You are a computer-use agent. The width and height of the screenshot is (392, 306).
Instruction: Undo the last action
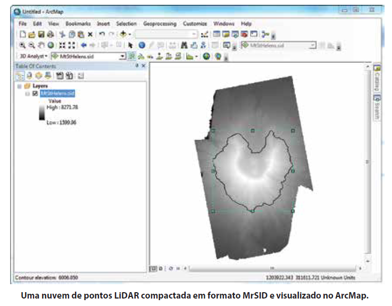pyautogui.click(x=102, y=34)
